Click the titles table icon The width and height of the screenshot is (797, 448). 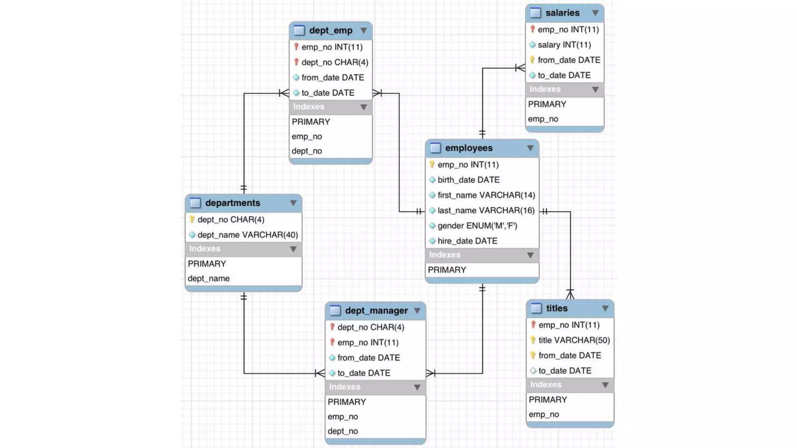(x=536, y=308)
